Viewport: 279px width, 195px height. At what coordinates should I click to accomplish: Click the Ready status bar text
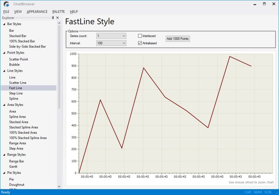6,192
